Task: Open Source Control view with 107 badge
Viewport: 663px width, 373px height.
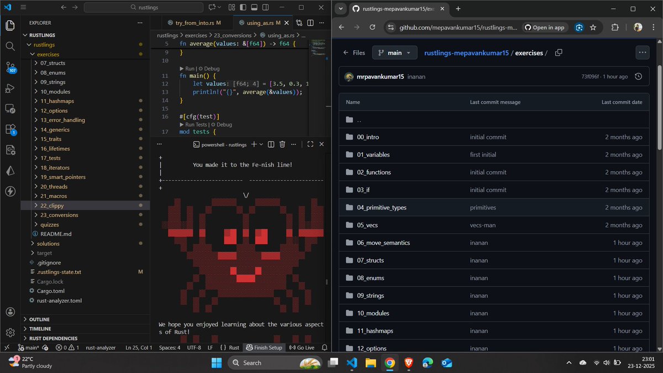Action: 10,67
